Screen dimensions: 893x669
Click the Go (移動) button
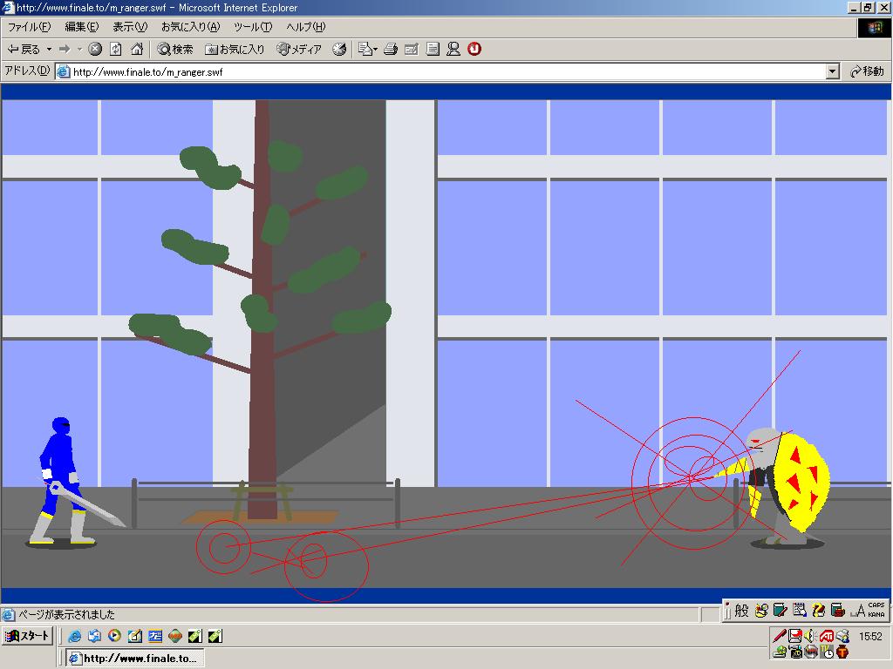pyautogui.click(x=867, y=71)
